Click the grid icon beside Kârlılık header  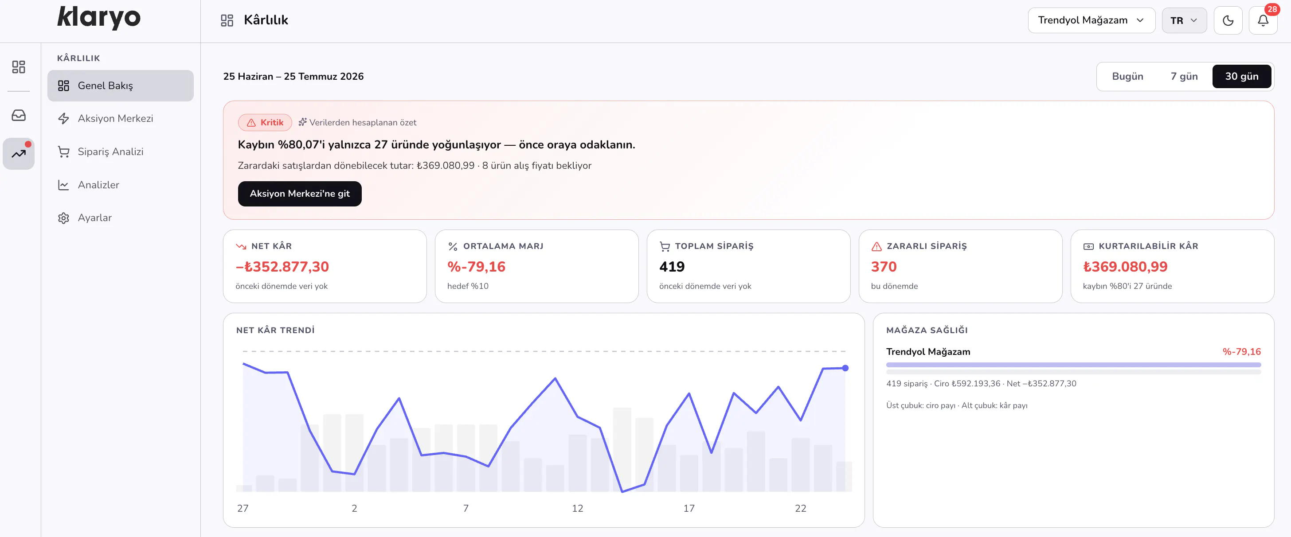tap(227, 20)
